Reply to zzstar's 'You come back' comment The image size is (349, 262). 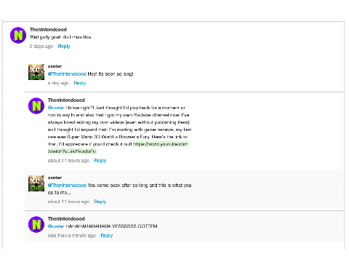(100, 202)
